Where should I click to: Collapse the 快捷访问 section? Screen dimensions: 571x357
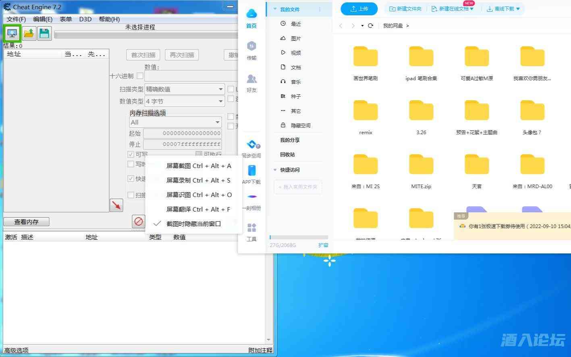coord(275,170)
